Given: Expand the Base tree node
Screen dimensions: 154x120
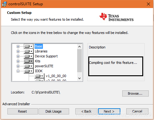Looking at the screenshot, I should pos(18,47).
